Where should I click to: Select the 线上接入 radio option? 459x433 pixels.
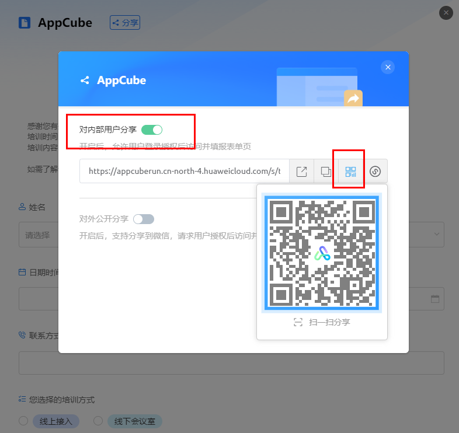pyautogui.click(x=23, y=421)
